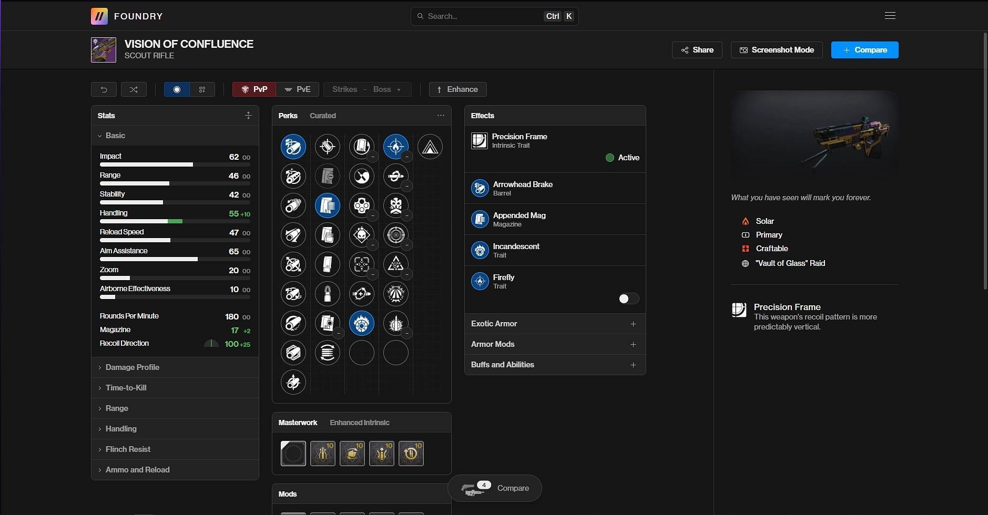The image size is (988, 515).
Task: Select the Arrowhead Brake barrel perk icon
Action: [x=293, y=147]
